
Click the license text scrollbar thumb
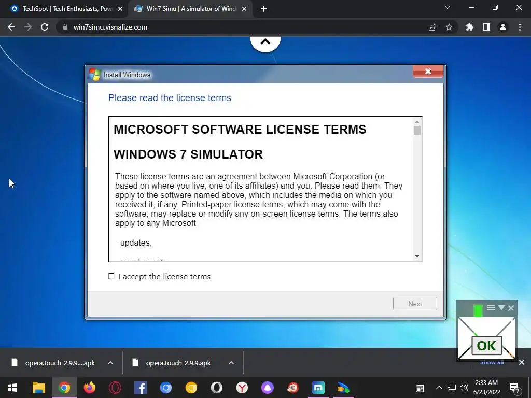tap(417, 130)
